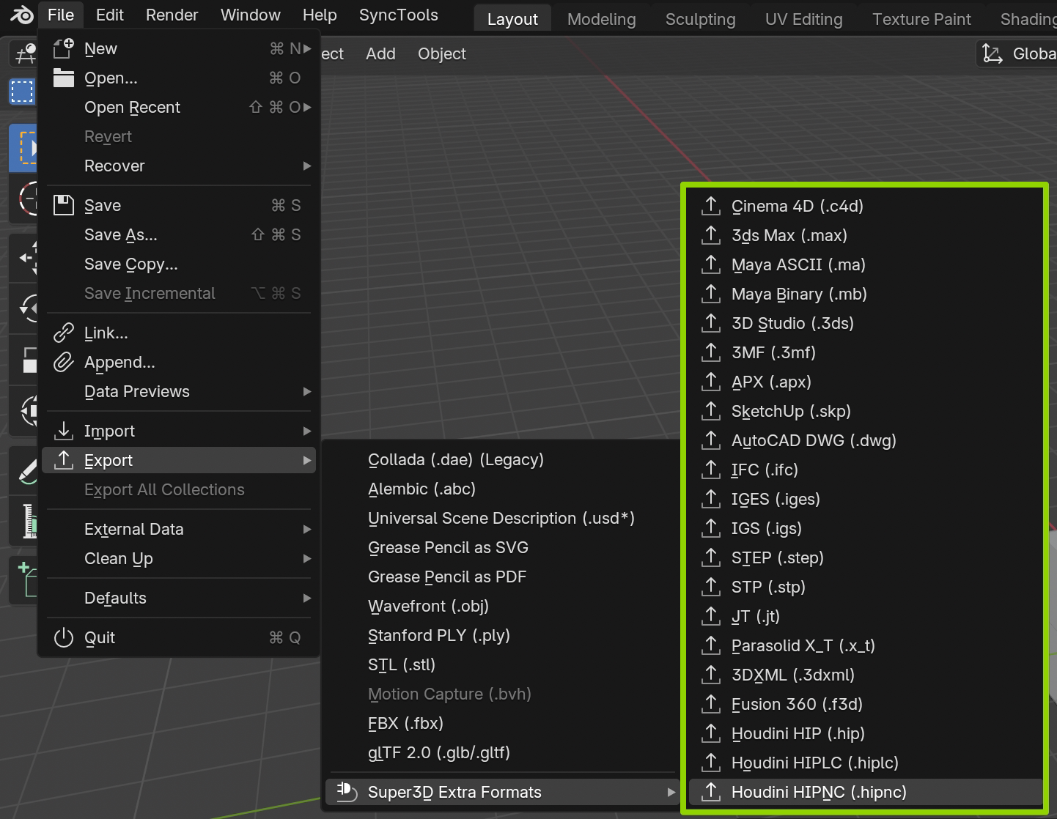Select the Layout workspace tab
This screenshot has height=819, width=1057.
click(512, 19)
